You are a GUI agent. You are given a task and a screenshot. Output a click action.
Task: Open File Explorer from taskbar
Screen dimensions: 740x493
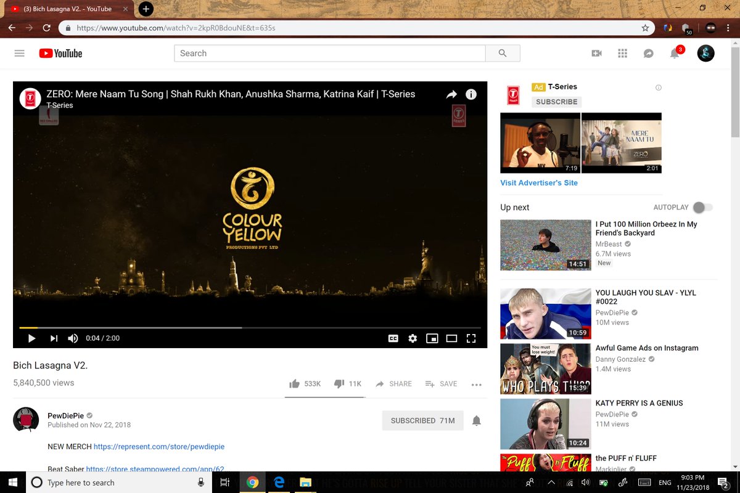pos(305,483)
